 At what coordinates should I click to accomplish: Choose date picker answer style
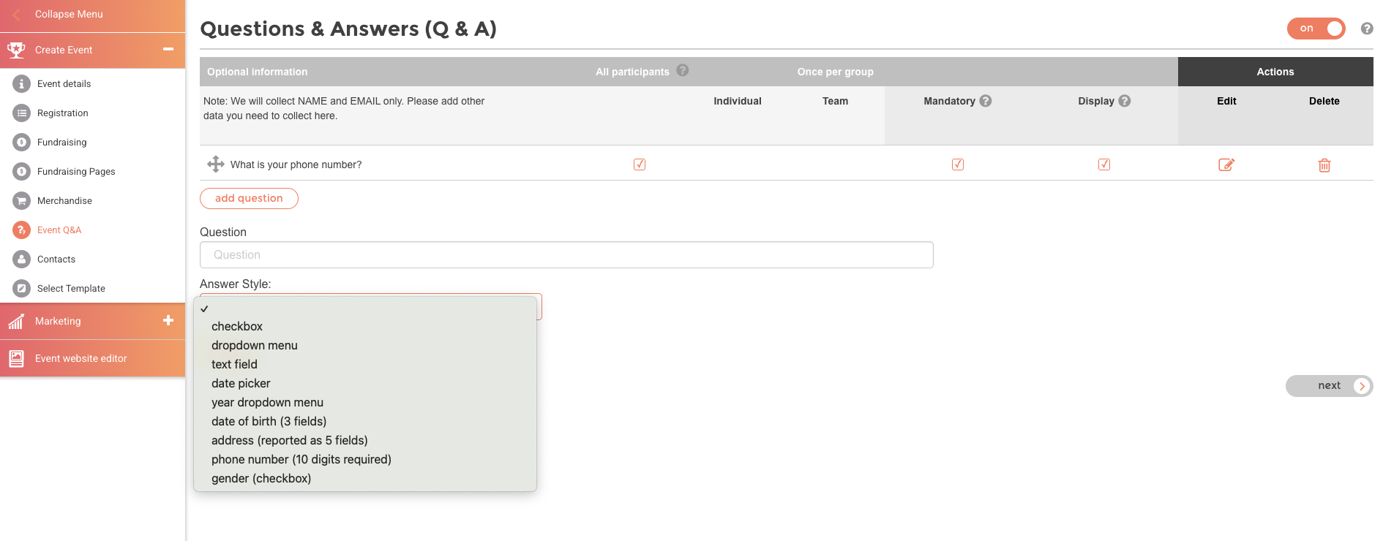365,383
